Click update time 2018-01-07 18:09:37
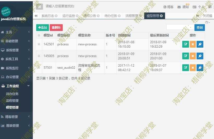 point(158,68)
